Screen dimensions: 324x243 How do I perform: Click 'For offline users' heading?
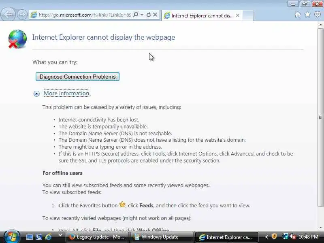pyautogui.click(x=62, y=173)
